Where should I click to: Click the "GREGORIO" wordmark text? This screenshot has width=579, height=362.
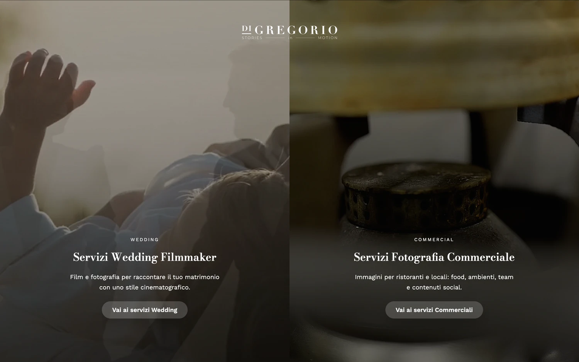[x=296, y=30]
